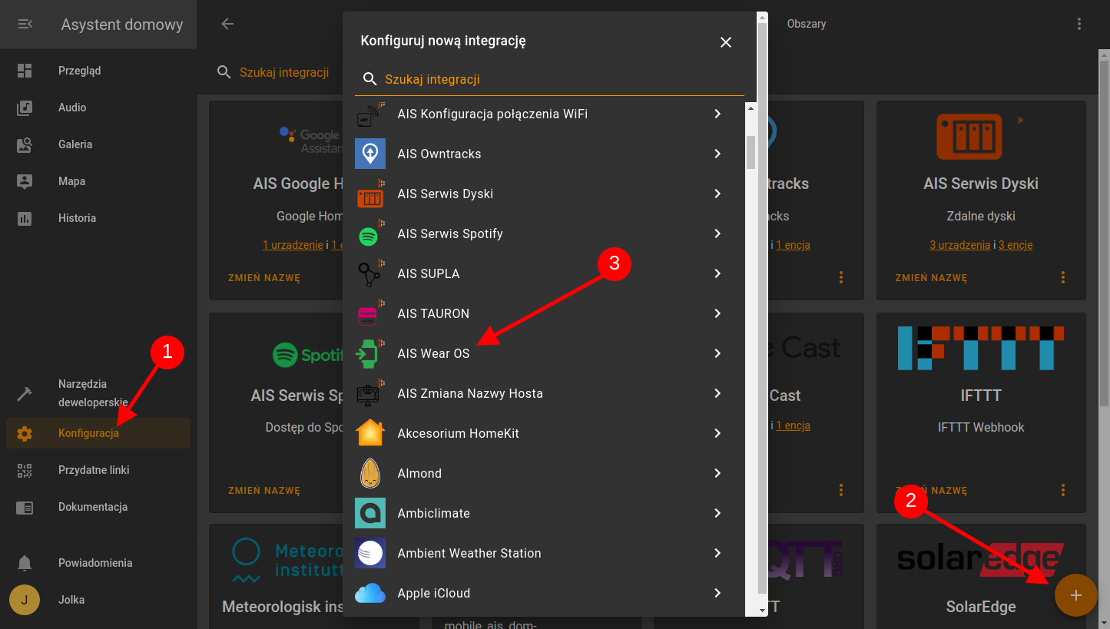Click the IFTTT logo on its card
This screenshot has height=629, width=1110.
point(981,348)
